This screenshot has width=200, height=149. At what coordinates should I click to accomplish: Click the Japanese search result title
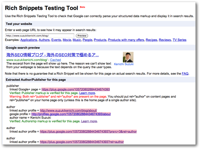point(52,55)
